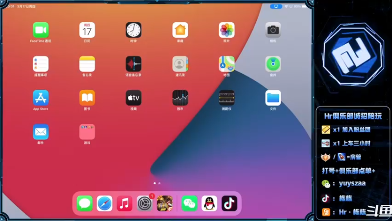Open the Books app
The image size is (392, 221).
(87, 98)
